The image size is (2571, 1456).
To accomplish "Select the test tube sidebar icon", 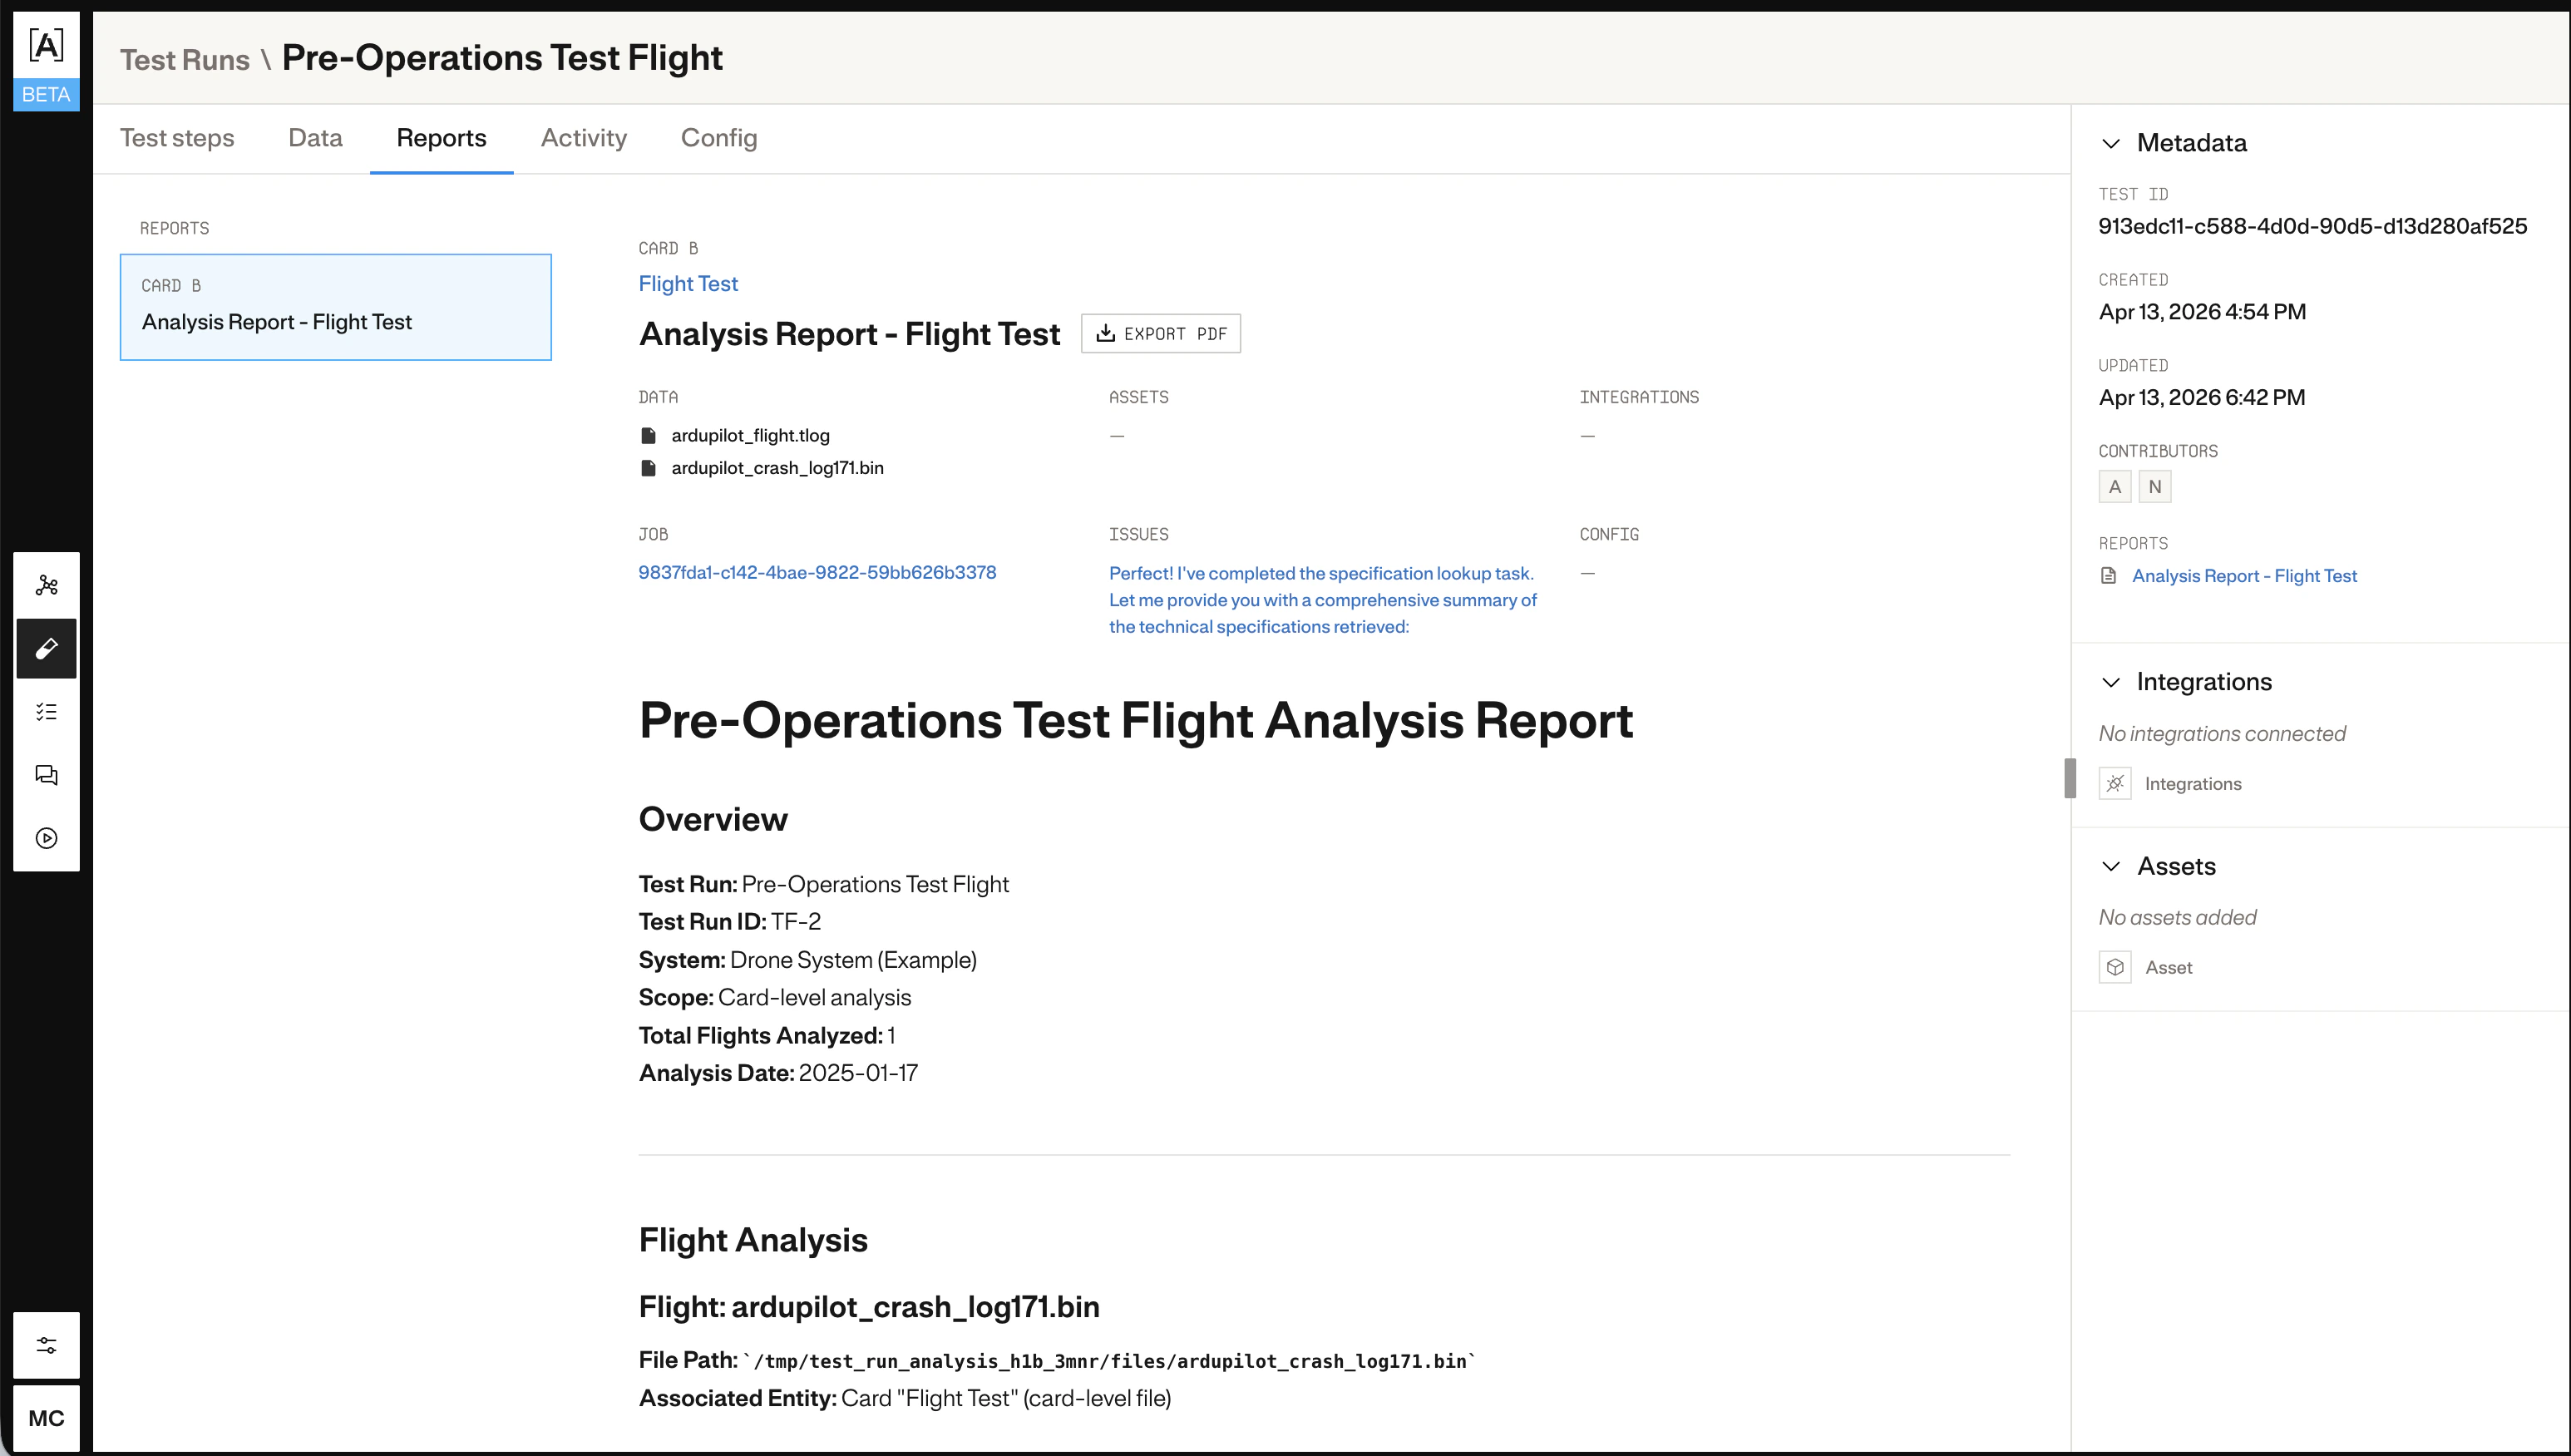I will (46, 648).
